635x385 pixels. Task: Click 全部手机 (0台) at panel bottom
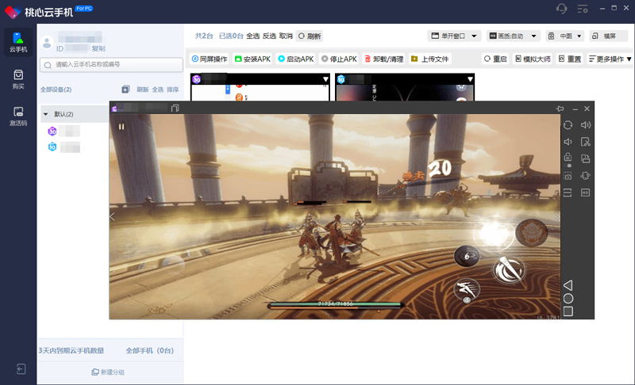(x=149, y=351)
